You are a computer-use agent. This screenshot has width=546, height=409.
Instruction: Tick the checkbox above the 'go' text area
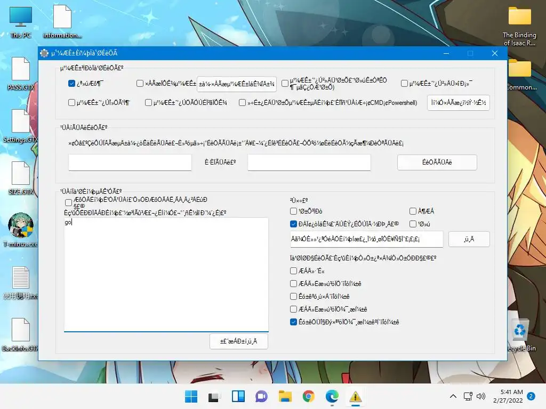tap(69, 202)
